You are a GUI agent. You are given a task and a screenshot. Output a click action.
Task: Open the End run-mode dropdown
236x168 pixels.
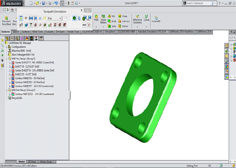tap(54, 18)
